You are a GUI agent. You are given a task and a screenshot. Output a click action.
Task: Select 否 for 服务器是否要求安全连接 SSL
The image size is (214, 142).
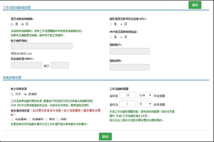tap(121, 24)
